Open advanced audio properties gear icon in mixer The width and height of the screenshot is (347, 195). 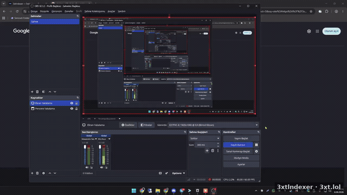166,173
